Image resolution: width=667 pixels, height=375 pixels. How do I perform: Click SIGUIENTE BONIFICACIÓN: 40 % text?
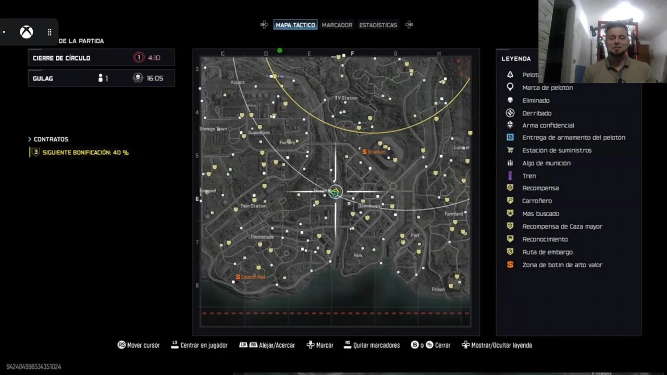pos(85,153)
